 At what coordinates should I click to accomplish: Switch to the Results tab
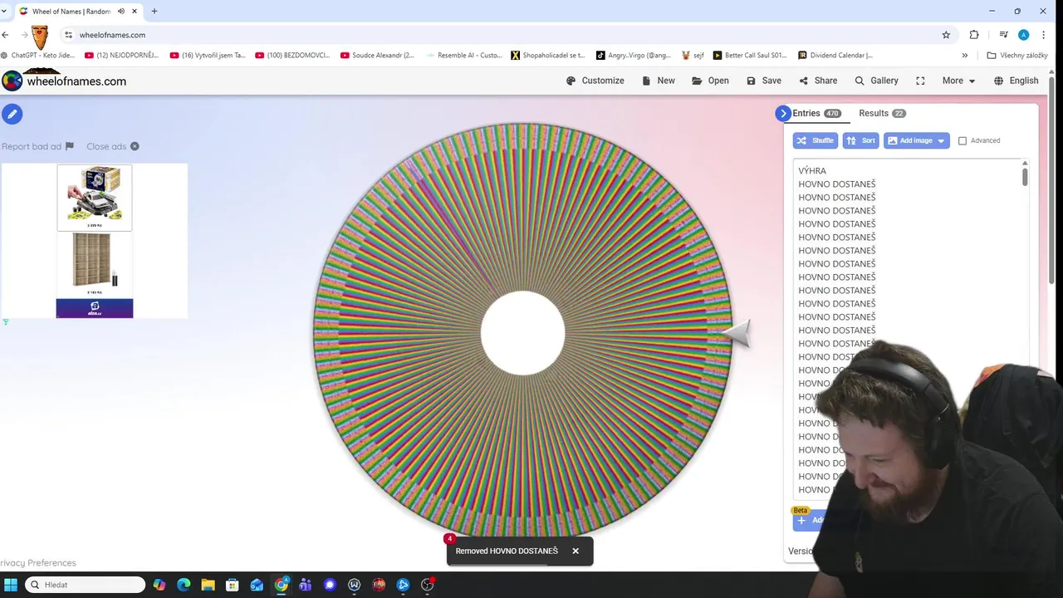coord(882,113)
